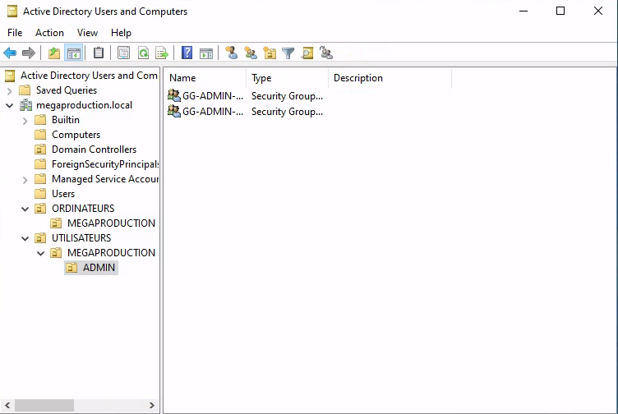
Task: Open the Action menu
Action: coord(49,33)
